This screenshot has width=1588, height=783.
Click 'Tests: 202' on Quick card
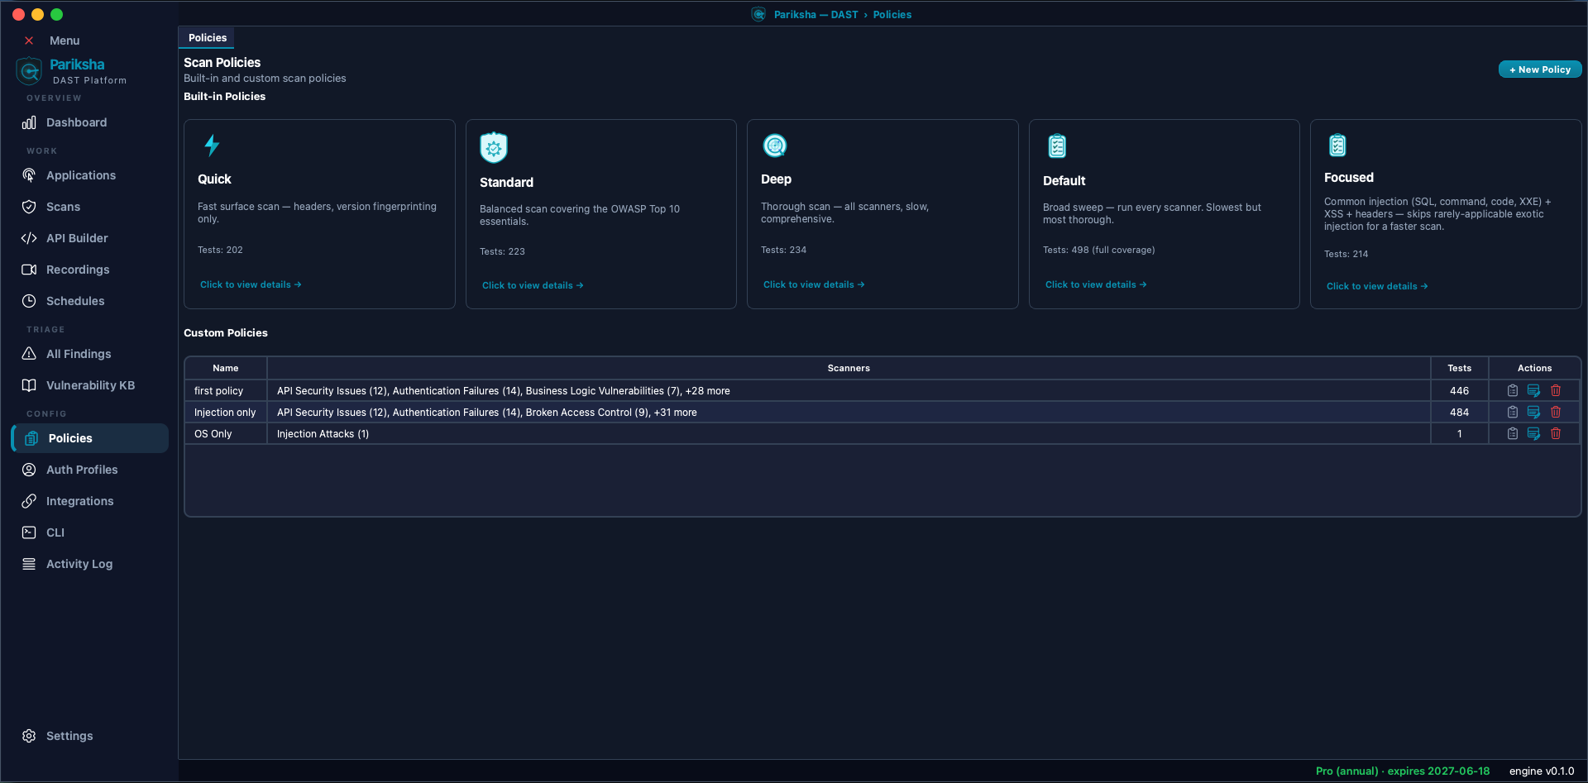[220, 250]
